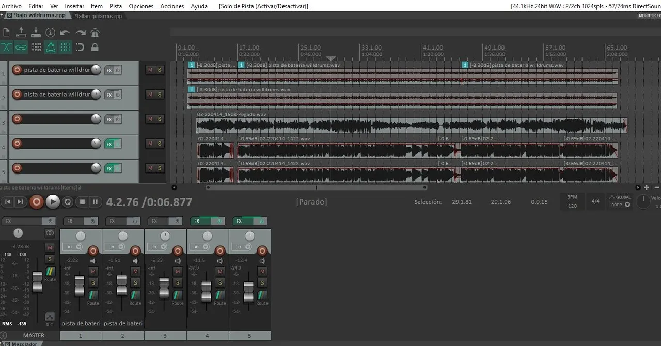Toggle the metronome icon
Screen dimensions: 661x346
click(x=95, y=33)
